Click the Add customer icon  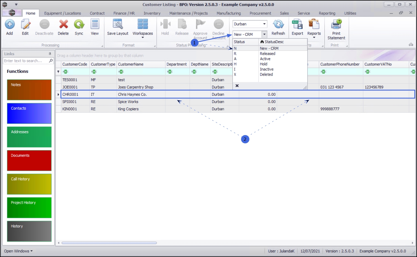tap(9, 24)
